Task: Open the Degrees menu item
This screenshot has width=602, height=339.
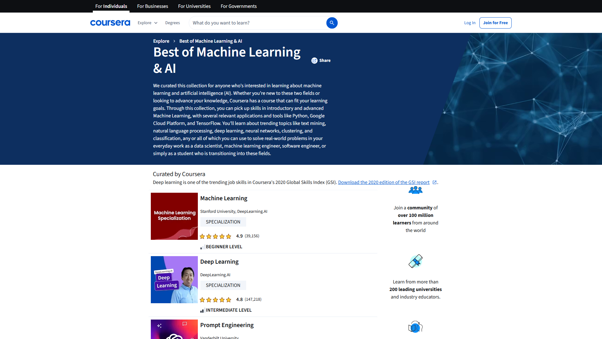Action: [172, 23]
